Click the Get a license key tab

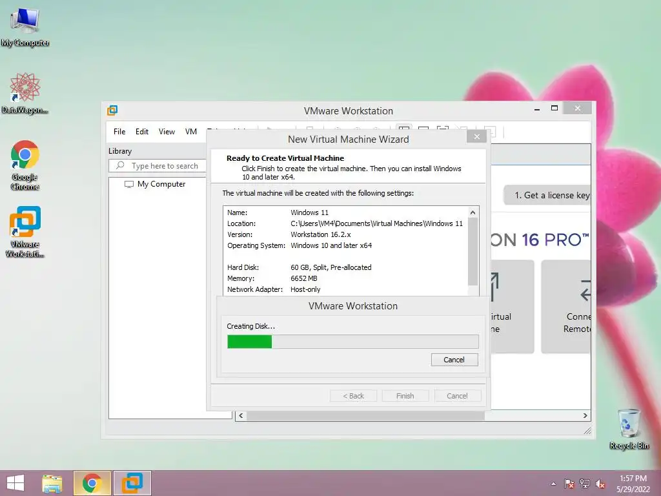pyautogui.click(x=547, y=195)
